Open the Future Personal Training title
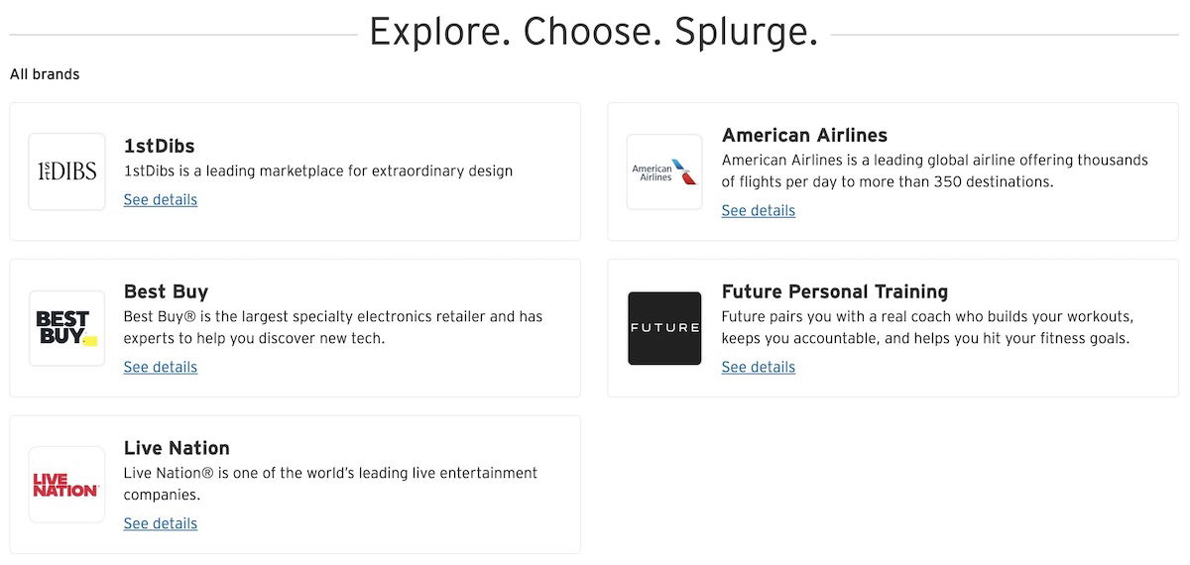 [x=835, y=292]
